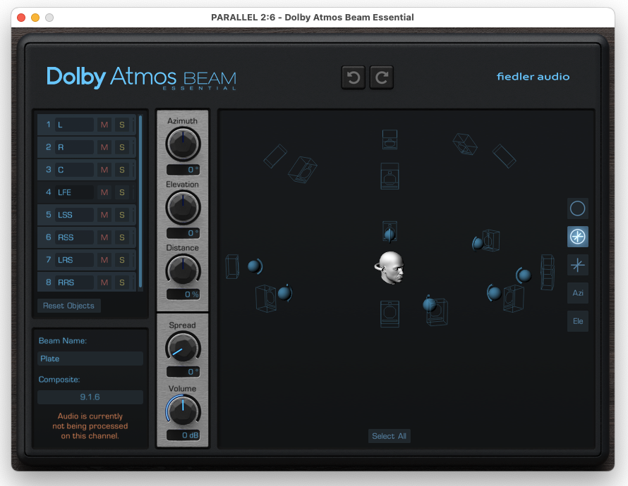This screenshot has height=486, width=628.
Task: Click the fiedler audio logo
Action: point(533,76)
